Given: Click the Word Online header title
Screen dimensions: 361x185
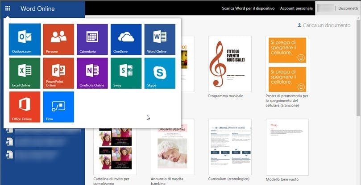Looking at the screenshot, I should point(37,9).
